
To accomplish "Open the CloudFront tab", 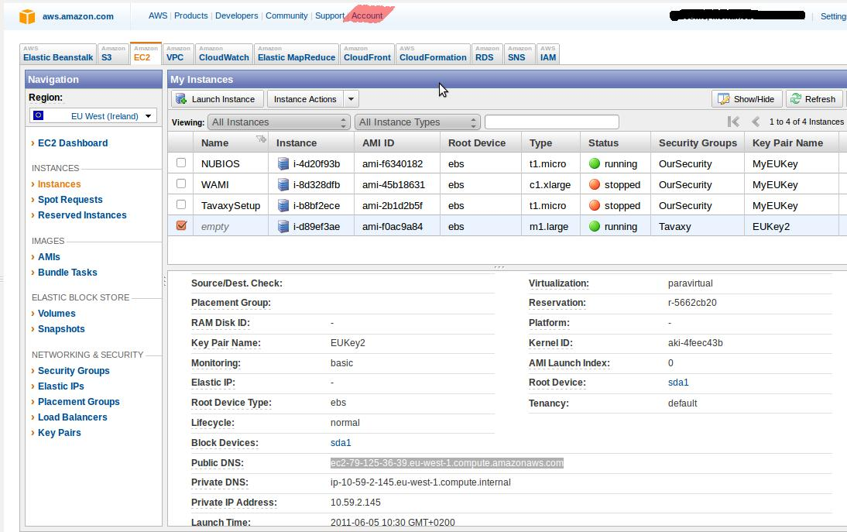I will 367,54.
